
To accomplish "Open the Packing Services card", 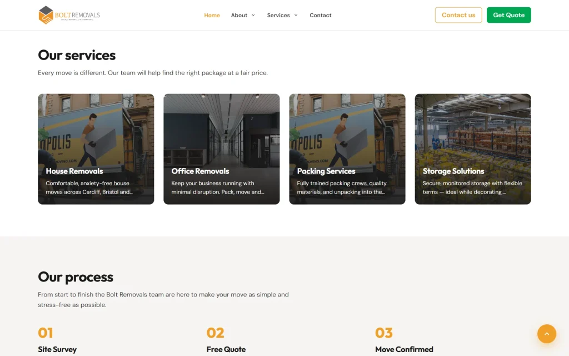I will [347, 149].
